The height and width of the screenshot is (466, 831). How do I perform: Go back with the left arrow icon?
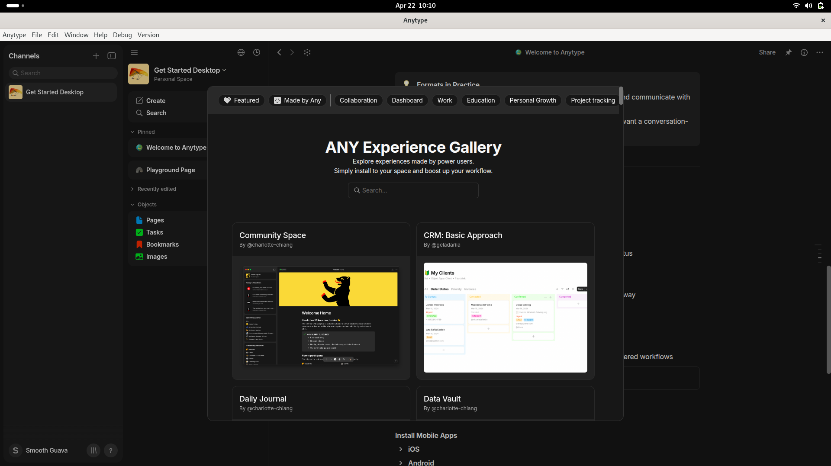279,52
